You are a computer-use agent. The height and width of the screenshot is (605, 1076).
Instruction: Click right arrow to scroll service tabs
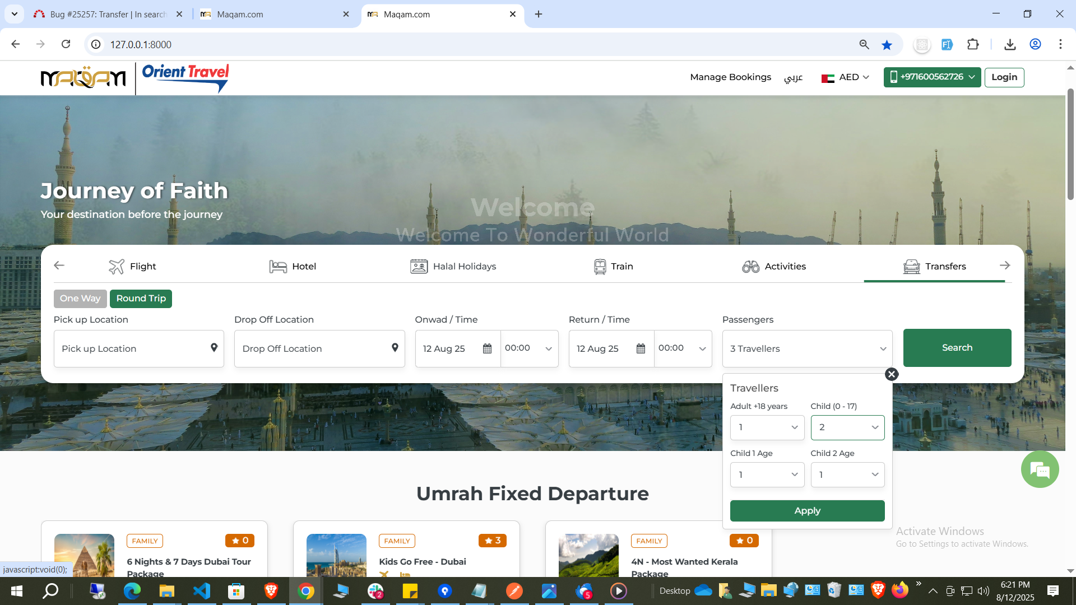click(x=1005, y=266)
